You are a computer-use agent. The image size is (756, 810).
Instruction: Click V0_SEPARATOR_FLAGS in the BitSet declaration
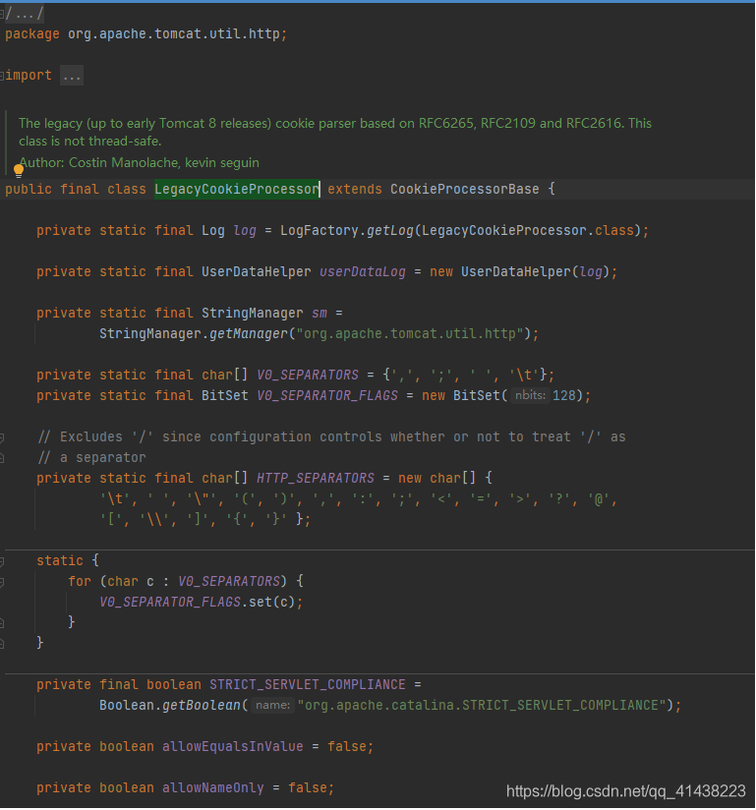[327, 396]
